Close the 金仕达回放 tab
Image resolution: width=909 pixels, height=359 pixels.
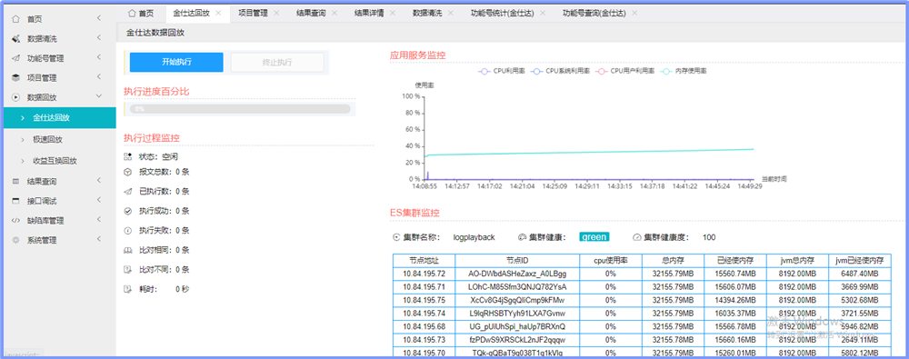[218, 13]
